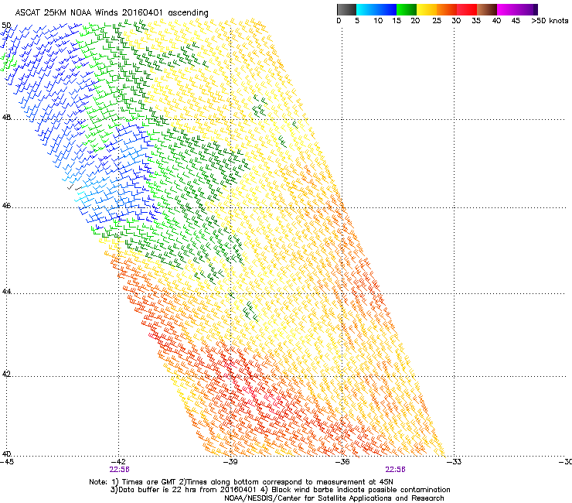
Task: Click the longitude label '-39'
Action: (x=230, y=462)
